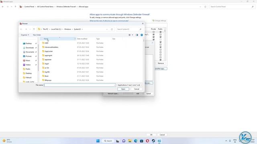
Task: Select the Boot folder
Action: click(x=47, y=76)
